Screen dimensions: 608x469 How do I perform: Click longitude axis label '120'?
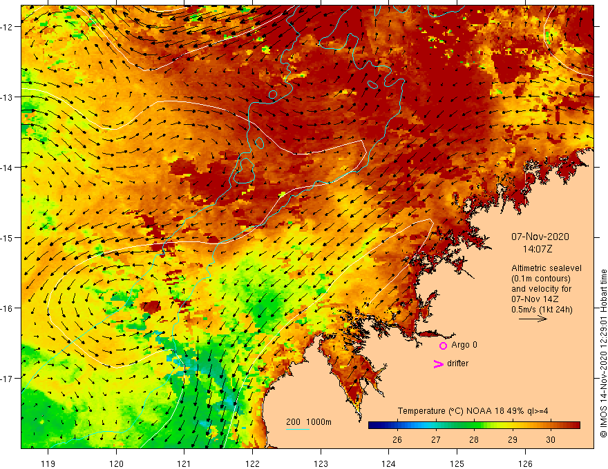tap(116, 463)
